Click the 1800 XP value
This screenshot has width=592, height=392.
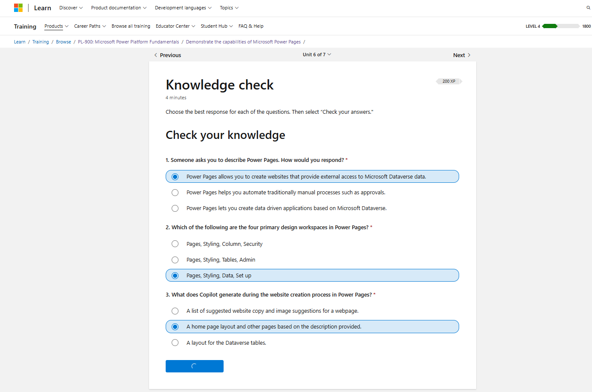(x=586, y=26)
